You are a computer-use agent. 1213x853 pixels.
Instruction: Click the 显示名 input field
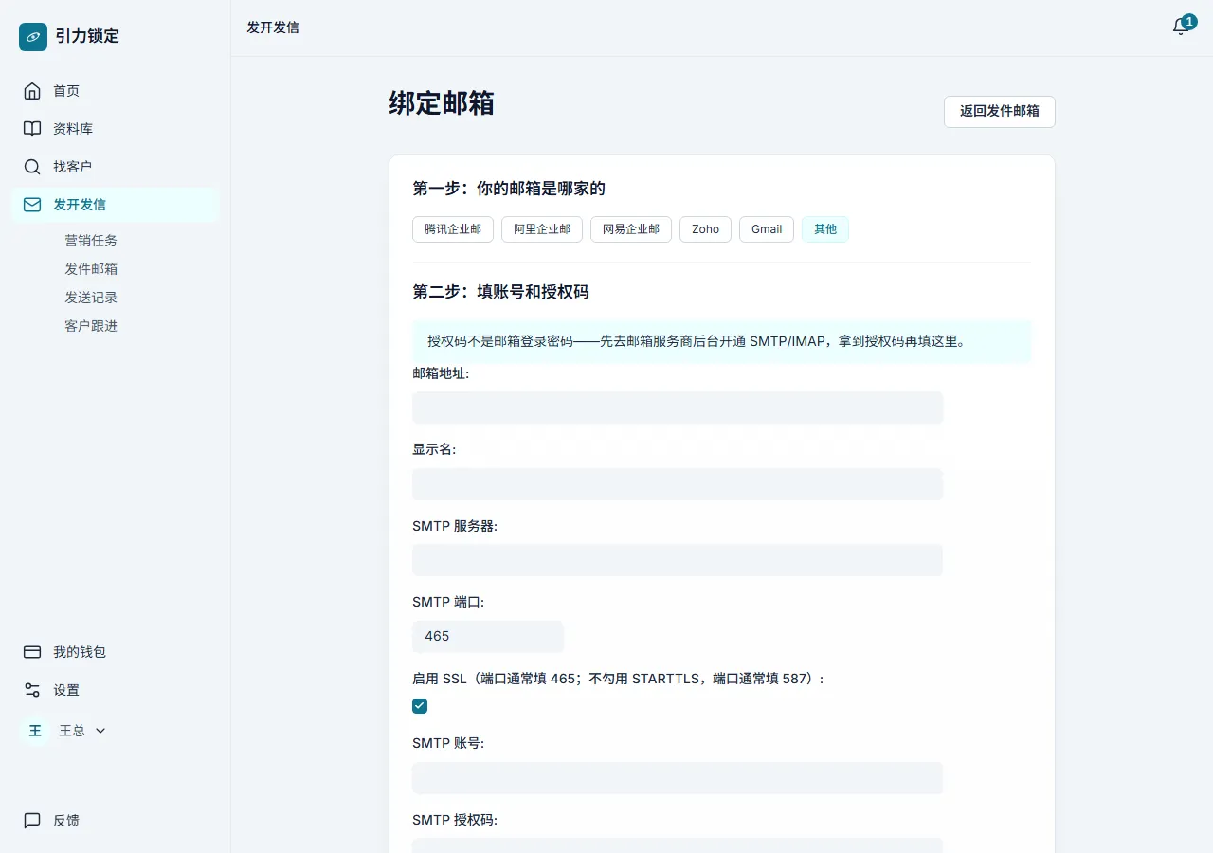[x=678, y=484]
